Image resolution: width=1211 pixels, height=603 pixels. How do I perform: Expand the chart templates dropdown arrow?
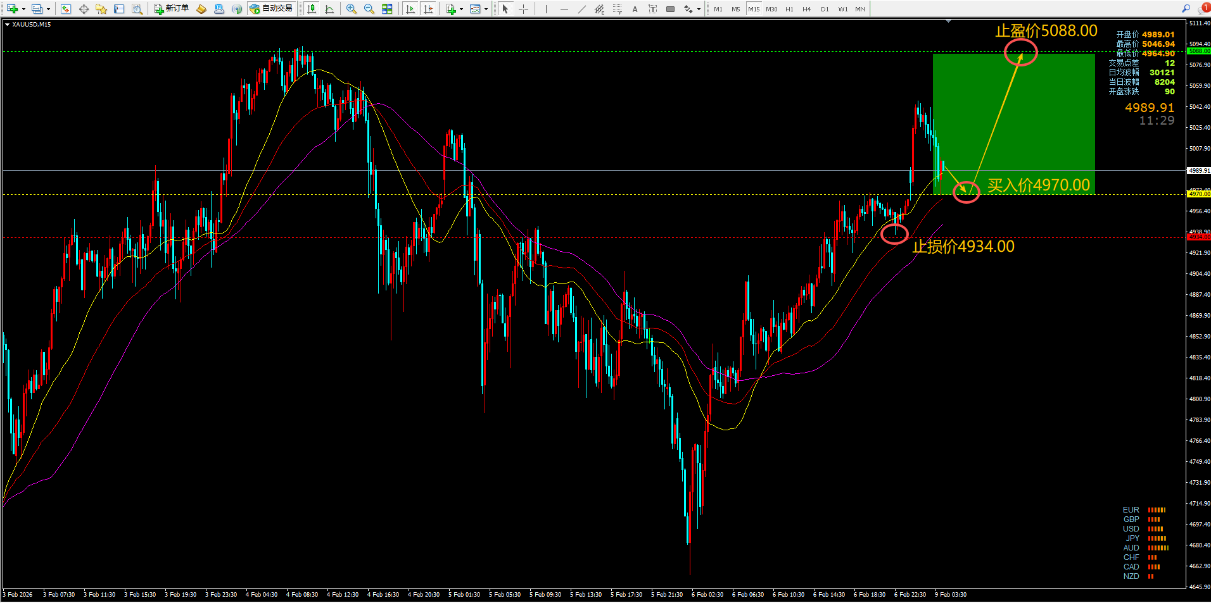click(x=486, y=9)
